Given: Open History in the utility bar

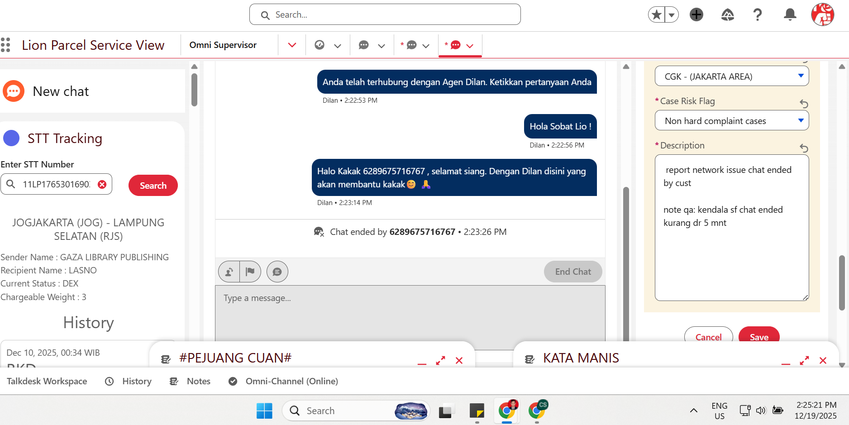Looking at the screenshot, I should click(129, 381).
